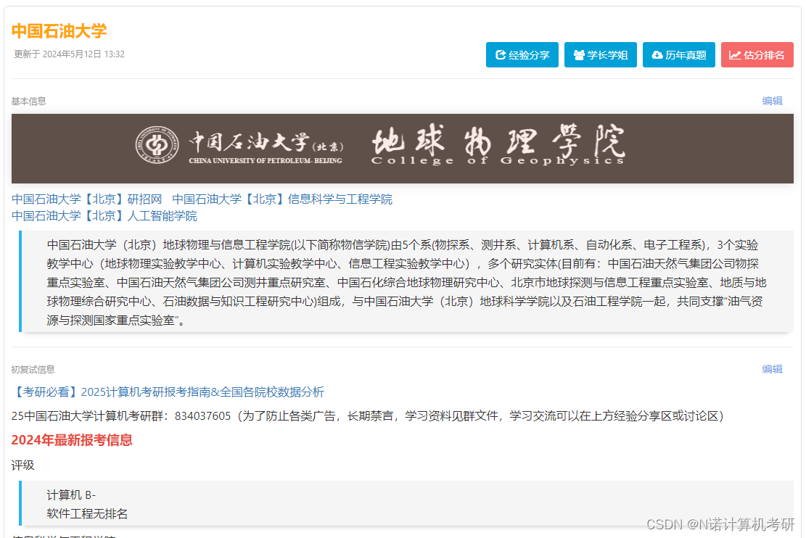Open 中国石油大学【北京】研招网 link

[87, 199]
